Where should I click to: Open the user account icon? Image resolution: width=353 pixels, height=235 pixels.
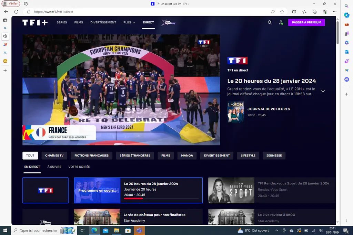coord(281,22)
